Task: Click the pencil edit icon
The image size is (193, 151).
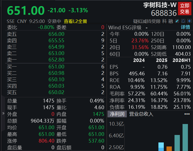Action: pyautogui.click(x=177, y=21)
